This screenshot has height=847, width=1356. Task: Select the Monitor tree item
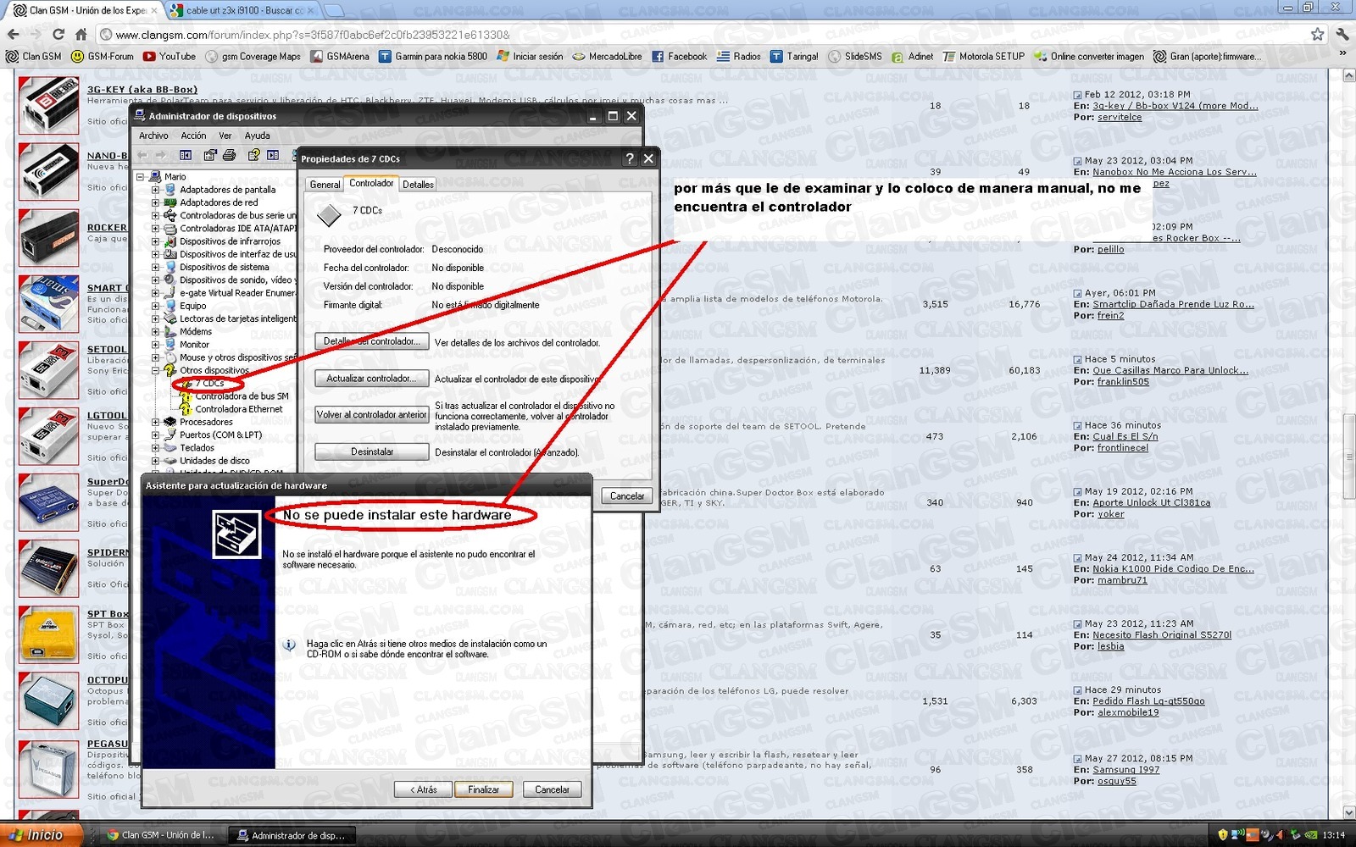tap(194, 345)
